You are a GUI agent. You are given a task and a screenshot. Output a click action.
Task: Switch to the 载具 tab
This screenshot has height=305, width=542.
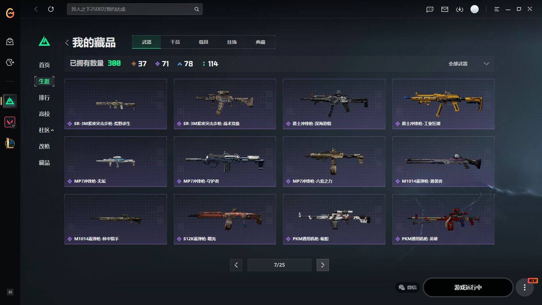[x=204, y=42]
